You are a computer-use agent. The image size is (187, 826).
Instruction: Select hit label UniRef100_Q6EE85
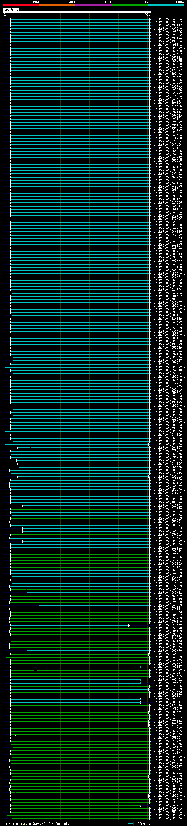[x=168, y=460]
